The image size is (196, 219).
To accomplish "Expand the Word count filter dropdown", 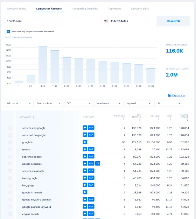I will pyautogui.click(x=109, y=103).
